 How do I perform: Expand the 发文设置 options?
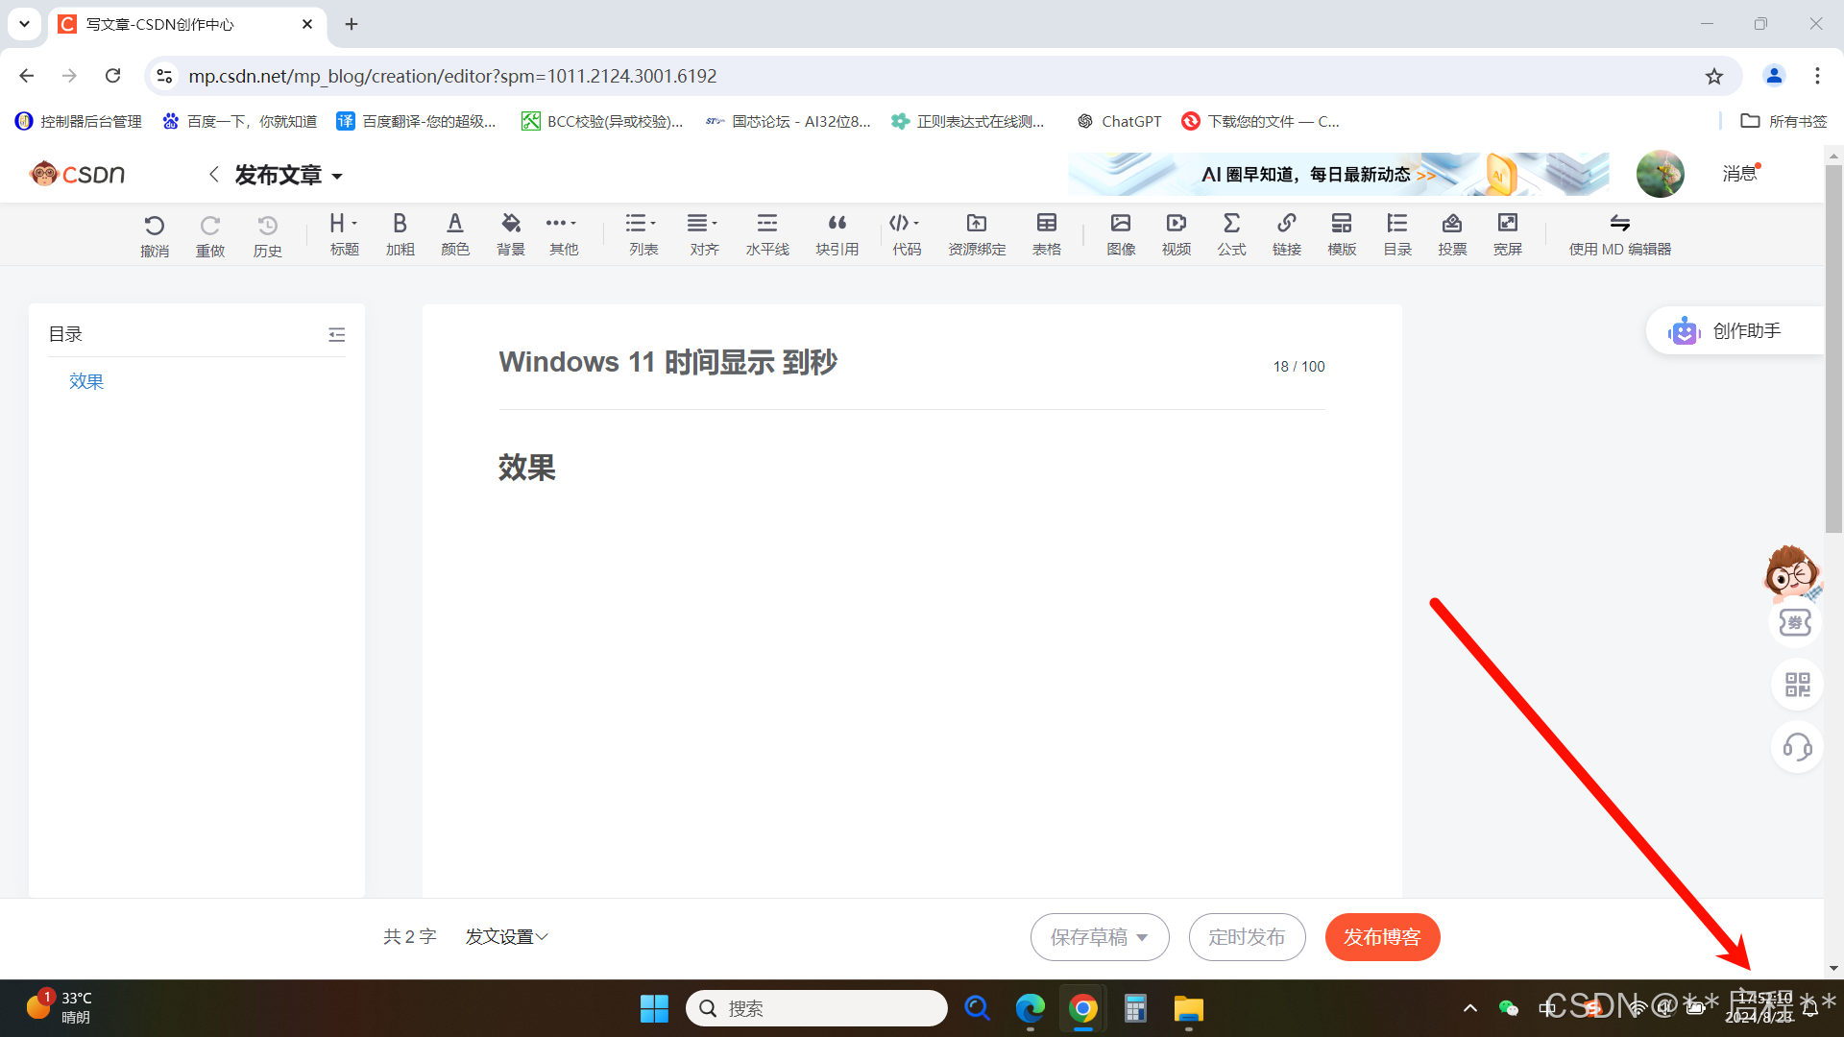[x=506, y=936]
